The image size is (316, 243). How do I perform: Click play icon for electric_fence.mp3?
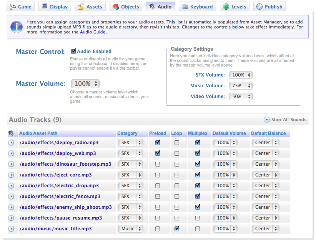11,196
